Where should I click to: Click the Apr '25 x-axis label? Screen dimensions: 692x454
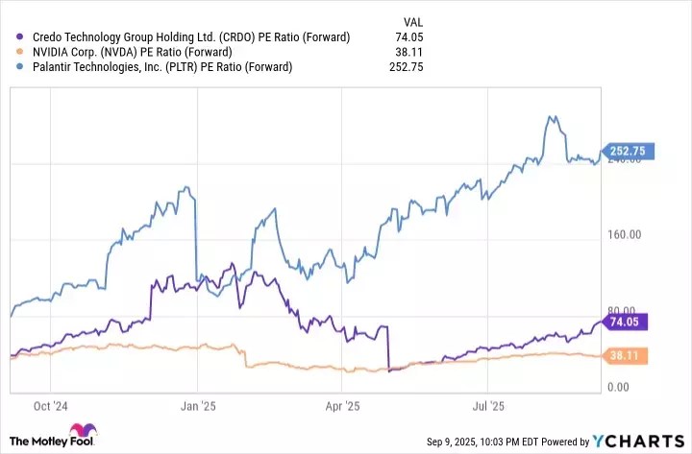[x=343, y=406]
